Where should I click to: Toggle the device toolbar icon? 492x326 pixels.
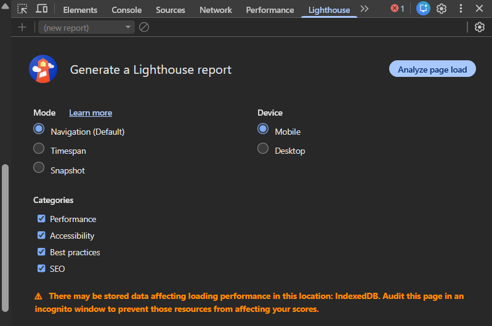41,9
